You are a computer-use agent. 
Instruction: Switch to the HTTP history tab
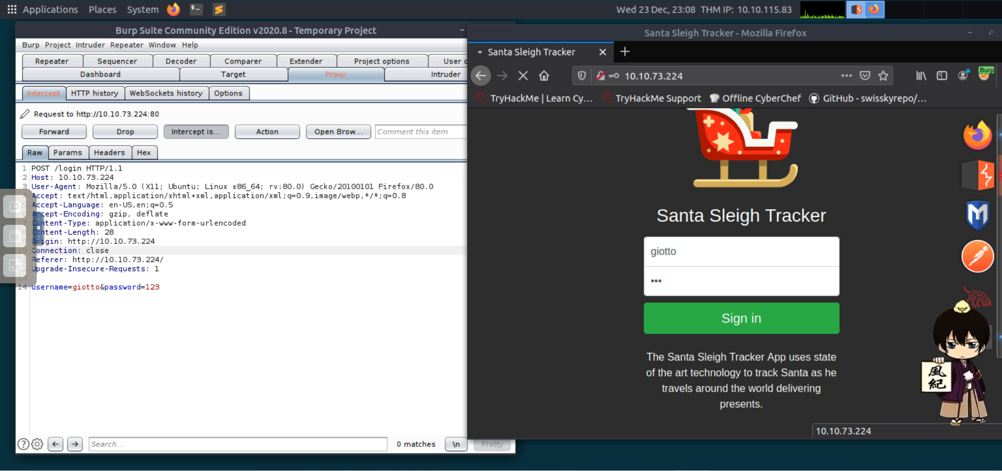[94, 93]
